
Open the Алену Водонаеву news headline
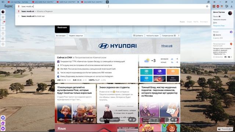click(x=87, y=76)
